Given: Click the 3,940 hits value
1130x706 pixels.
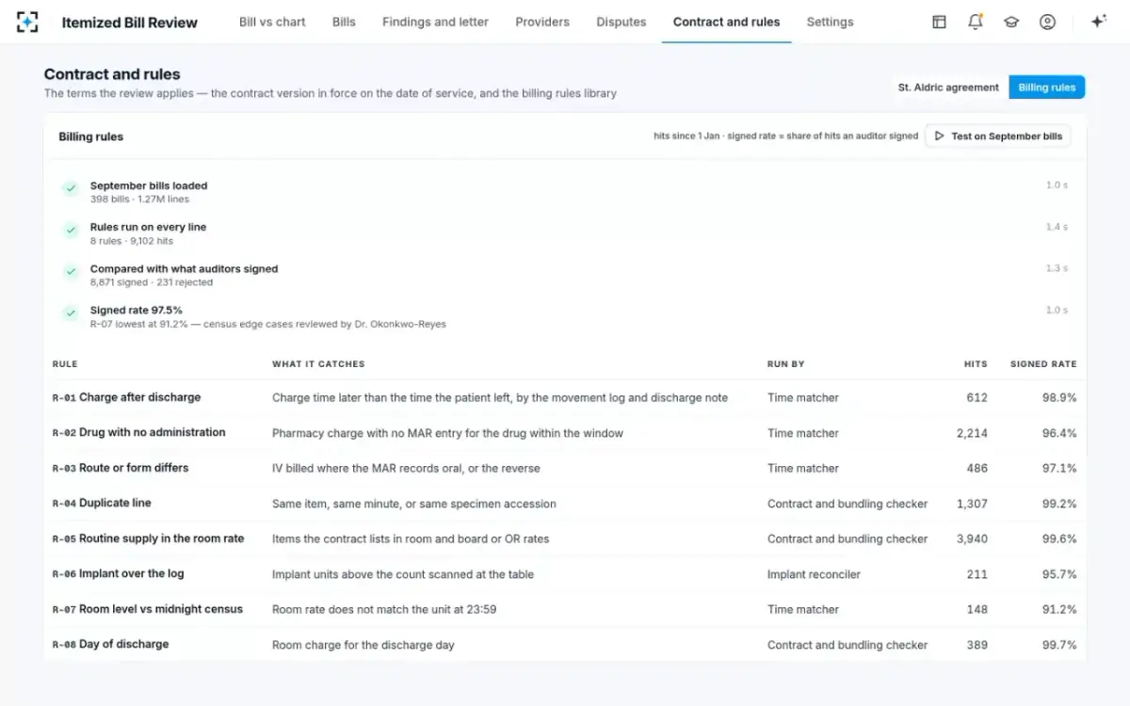Looking at the screenshot, I should pyautogui.click(x=971, y=539).
